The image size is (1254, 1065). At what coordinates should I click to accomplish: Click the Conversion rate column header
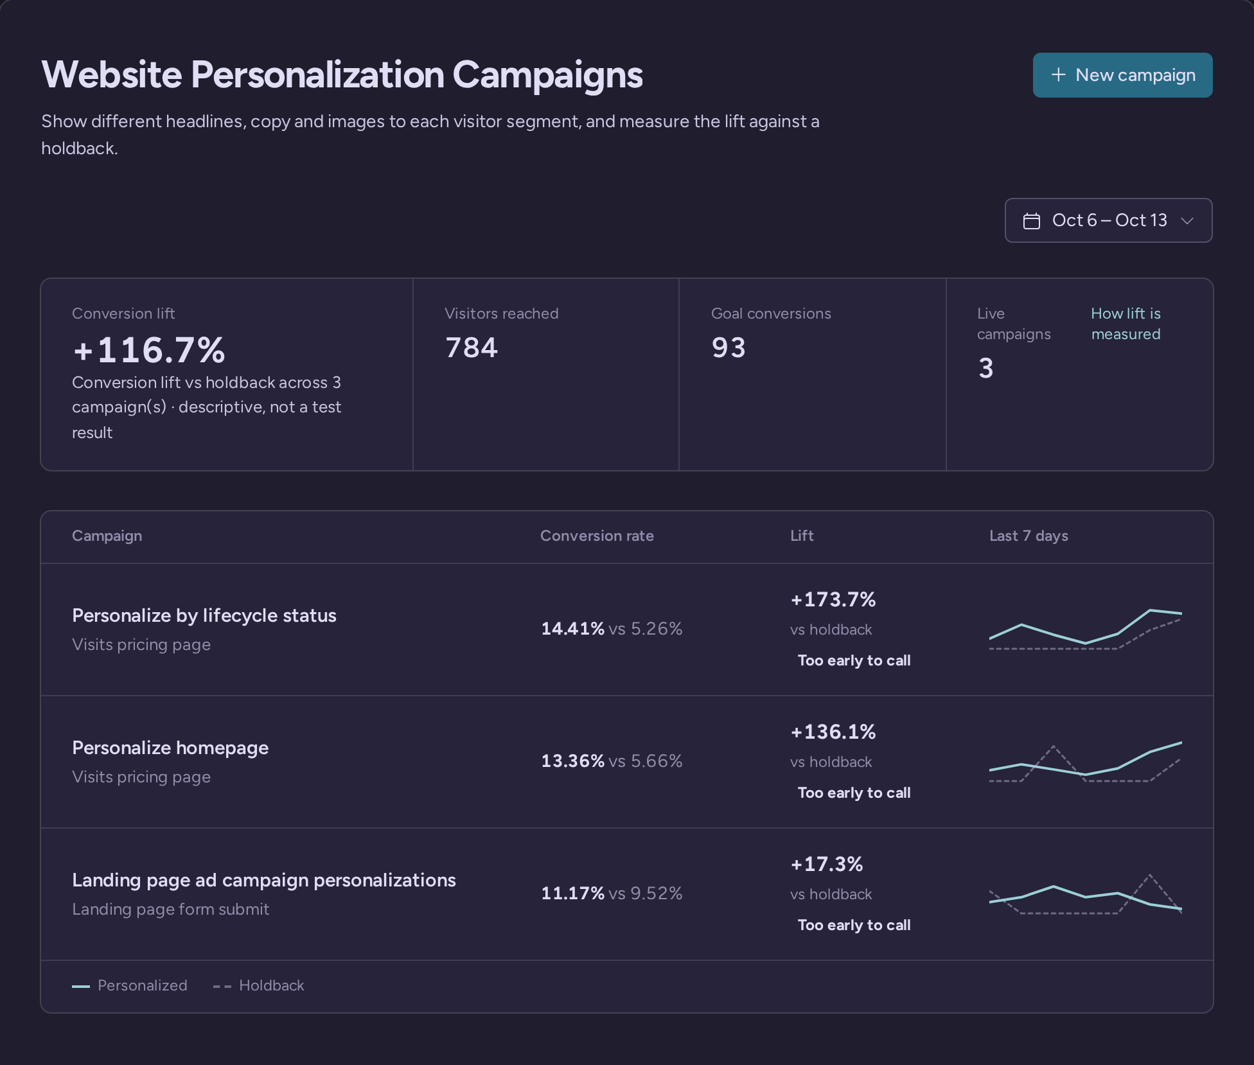click(x=597, y=536)
